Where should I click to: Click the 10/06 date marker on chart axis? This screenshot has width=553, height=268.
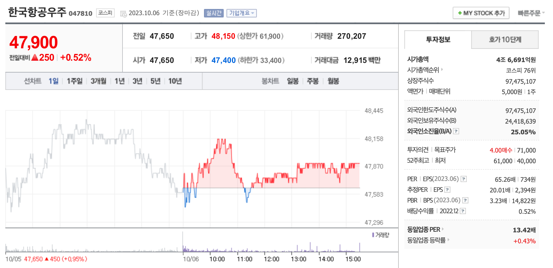[191, 259]
